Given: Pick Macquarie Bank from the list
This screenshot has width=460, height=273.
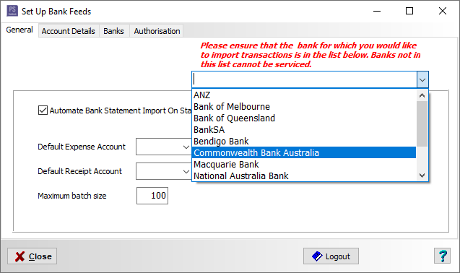Looking at the screenshot, I should (304, 165).
